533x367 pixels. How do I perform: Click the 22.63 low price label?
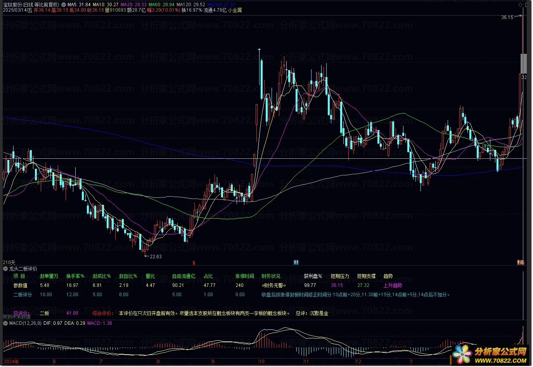click(x=156, y=257)
